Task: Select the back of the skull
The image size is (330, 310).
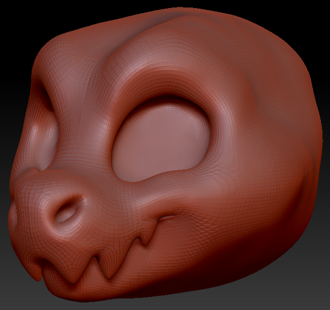Action: (295, 127)
